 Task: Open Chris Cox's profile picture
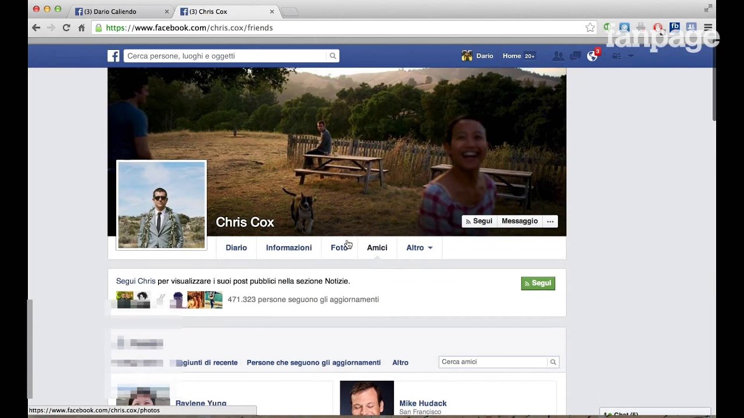pyautogui.click(x=162, y=205)
